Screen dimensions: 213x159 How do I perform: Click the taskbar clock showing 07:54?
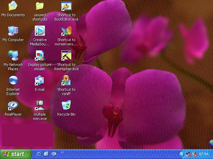point(204,154)
